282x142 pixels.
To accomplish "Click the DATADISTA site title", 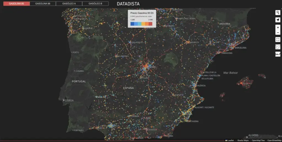I will (128, 4).
